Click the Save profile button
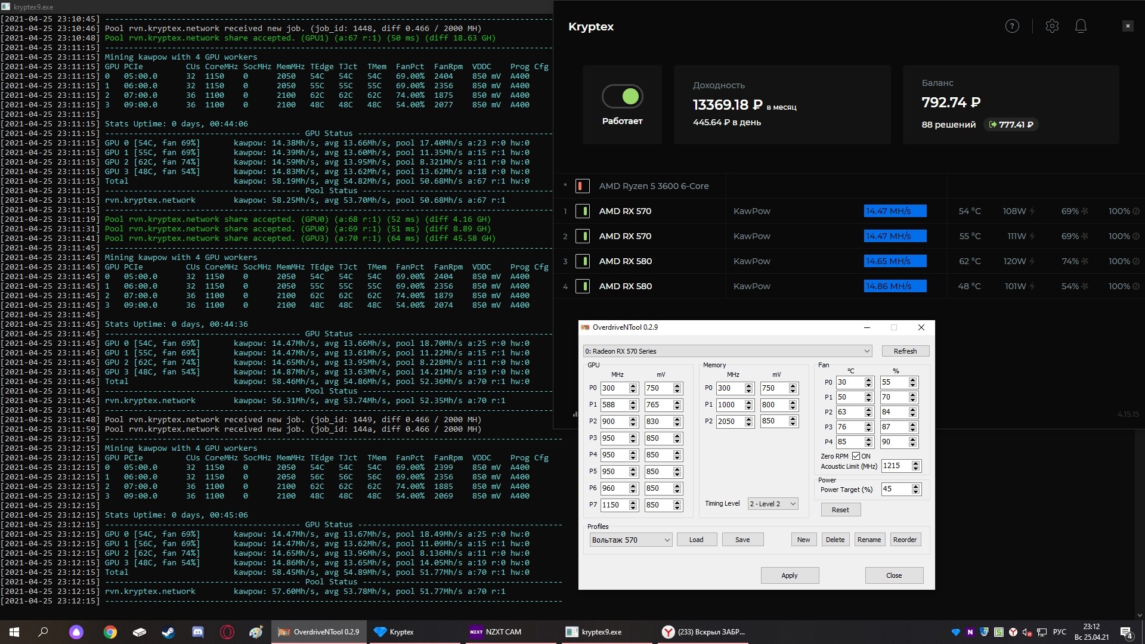The height and width of the screenshot is (644, 1145). (742, 540)
